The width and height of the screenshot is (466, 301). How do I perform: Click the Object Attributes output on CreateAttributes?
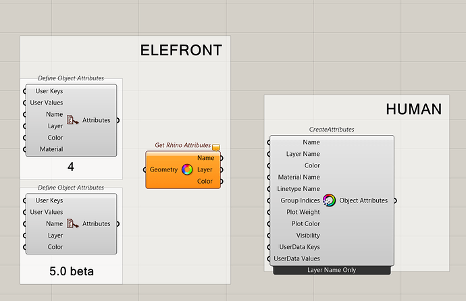(363, 200)
